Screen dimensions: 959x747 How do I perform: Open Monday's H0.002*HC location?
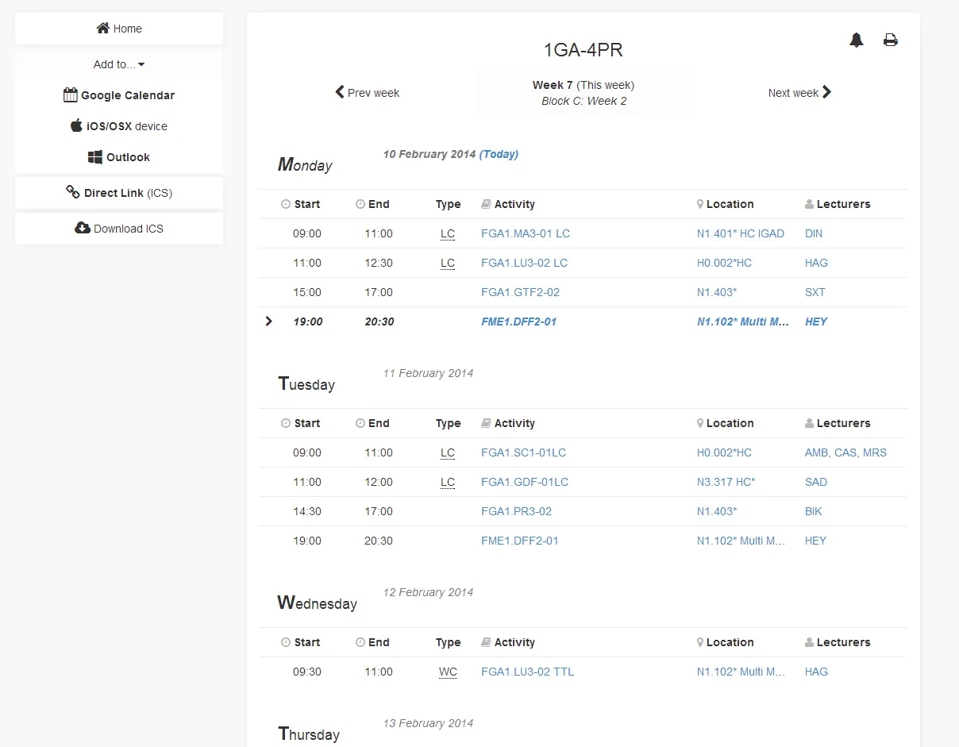click(724, 263)
